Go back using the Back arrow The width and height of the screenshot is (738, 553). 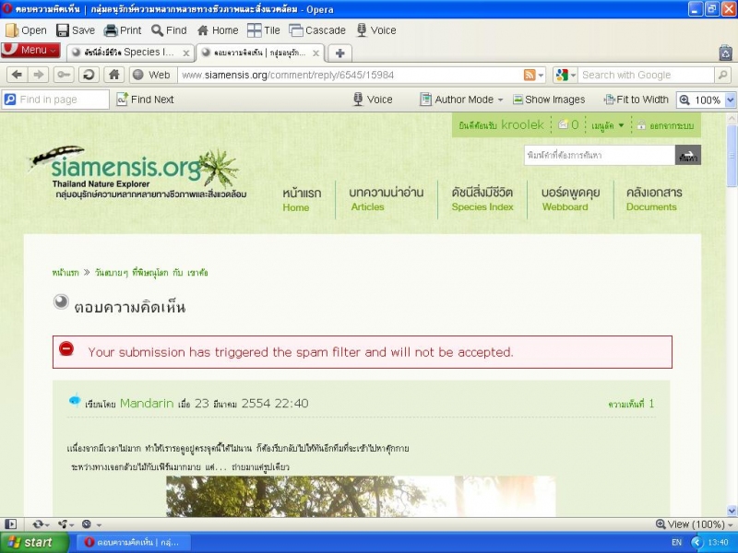pos(16,75)
